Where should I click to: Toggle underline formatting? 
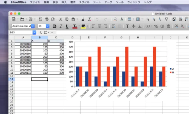tap(67, 26)
